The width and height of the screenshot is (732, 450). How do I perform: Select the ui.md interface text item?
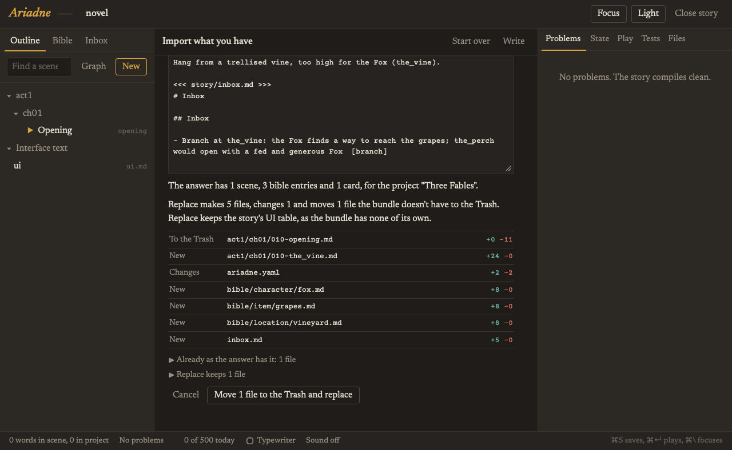[77, 166]
